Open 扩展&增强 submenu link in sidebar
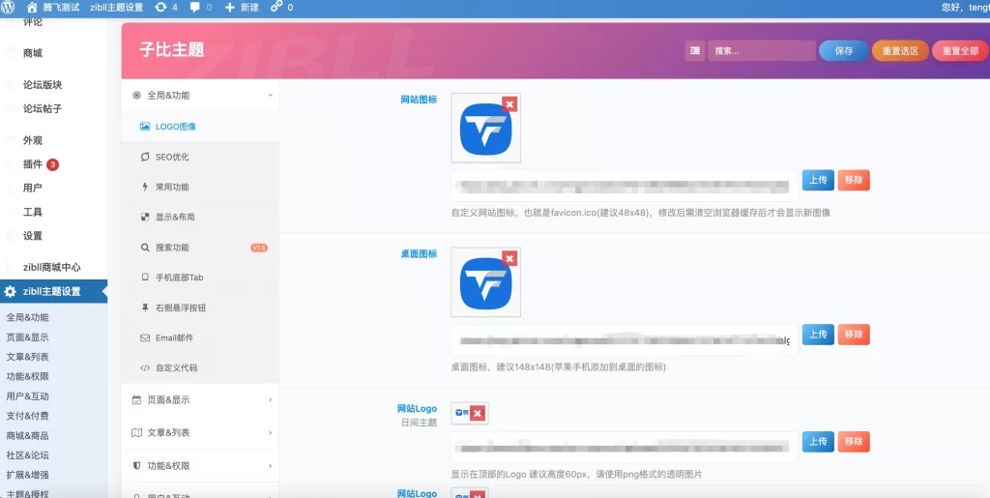Screen dimensions: 990x498 click(x=27, y=475)
